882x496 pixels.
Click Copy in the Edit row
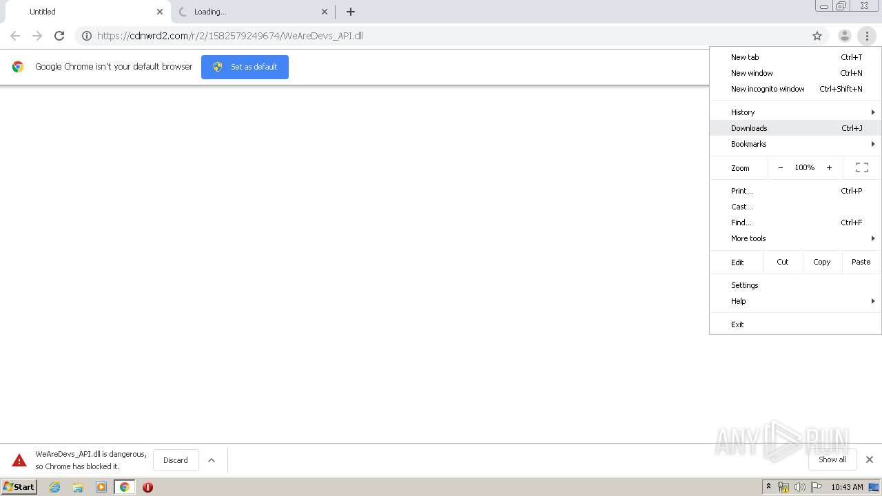(822, 262)
